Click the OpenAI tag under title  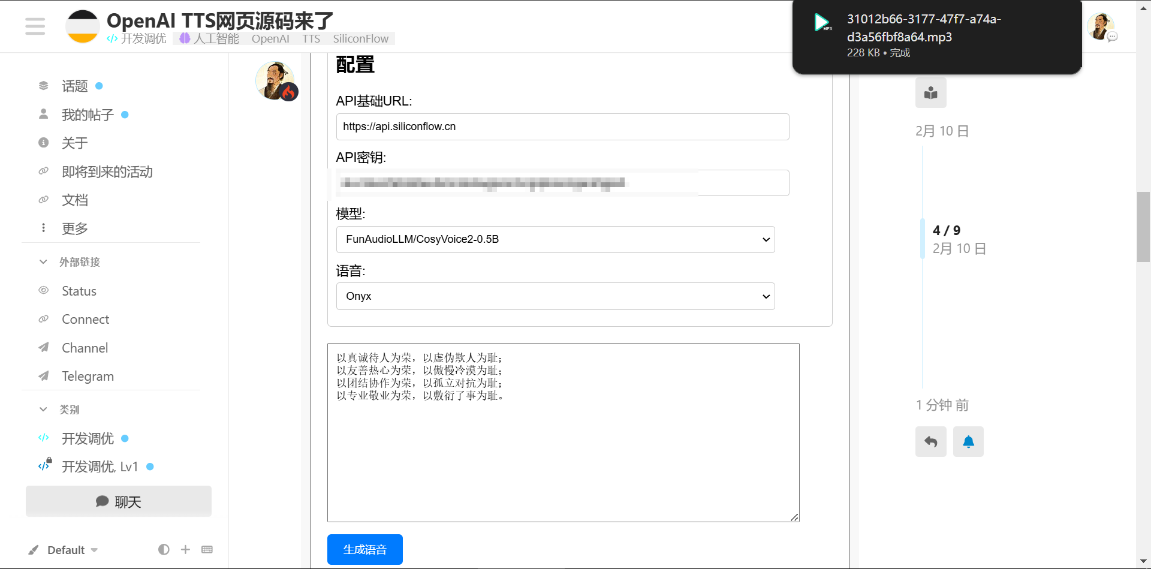pyautogui.click(x=270, y=38)
